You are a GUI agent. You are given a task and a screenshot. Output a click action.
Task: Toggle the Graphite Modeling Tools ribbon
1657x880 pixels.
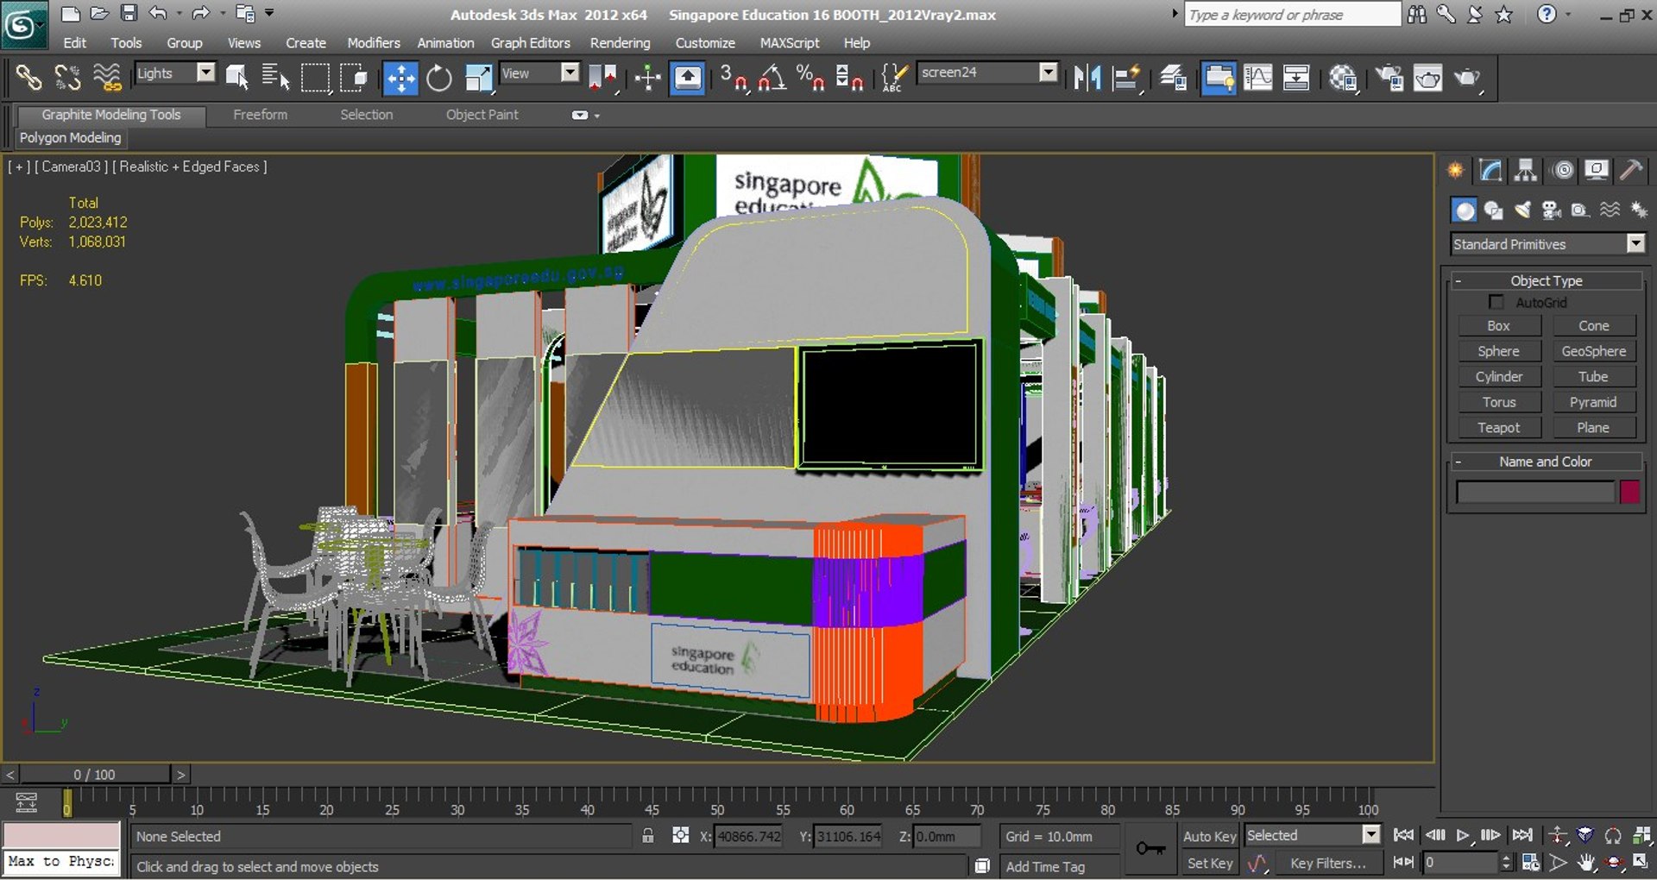1219,78
